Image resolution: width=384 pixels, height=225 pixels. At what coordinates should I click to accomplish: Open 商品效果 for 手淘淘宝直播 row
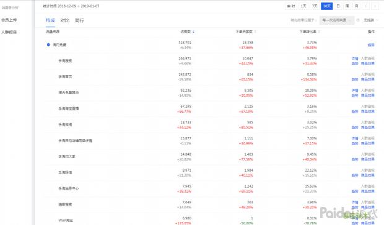coord(368,112)
